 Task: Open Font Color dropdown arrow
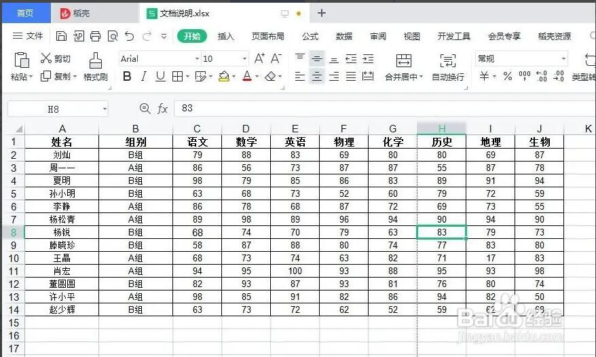pos(257,77)
